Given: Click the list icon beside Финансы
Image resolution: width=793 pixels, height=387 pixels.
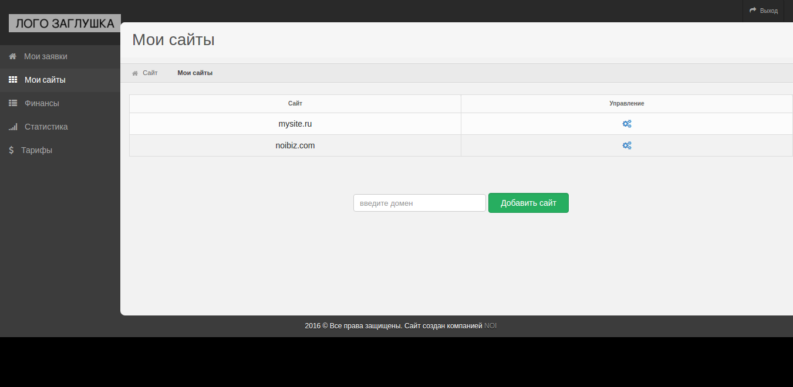Looking at the screenshot, I should (x=13, y=103).
